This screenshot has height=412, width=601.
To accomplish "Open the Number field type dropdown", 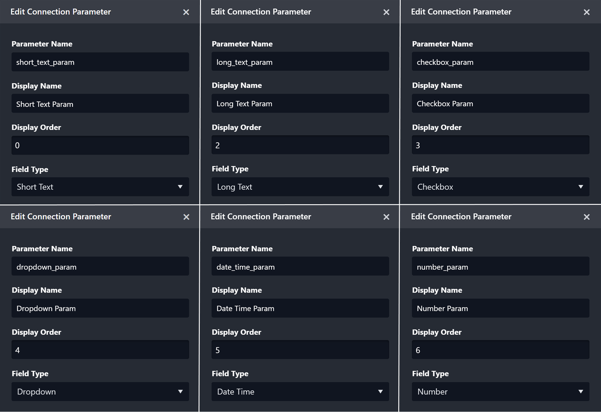I will coord(500,392).
